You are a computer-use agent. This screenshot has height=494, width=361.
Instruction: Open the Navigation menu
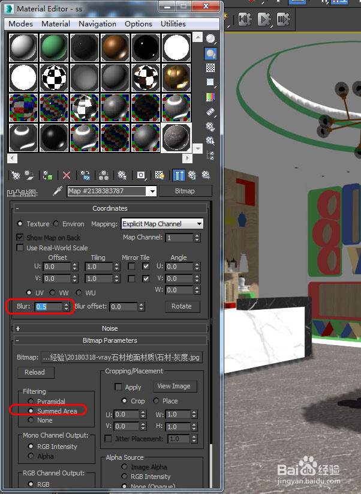(97, 23)
